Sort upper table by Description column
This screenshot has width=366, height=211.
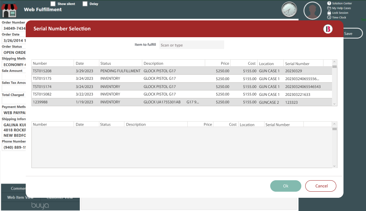pos(173,63)
